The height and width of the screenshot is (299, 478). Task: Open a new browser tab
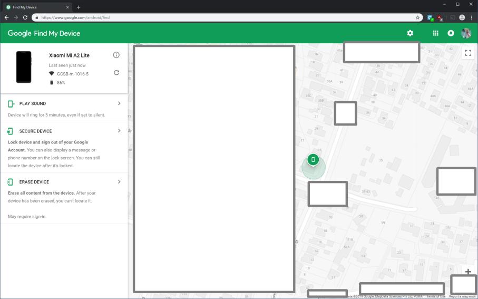pyautogui.click(x=79, y=7)
